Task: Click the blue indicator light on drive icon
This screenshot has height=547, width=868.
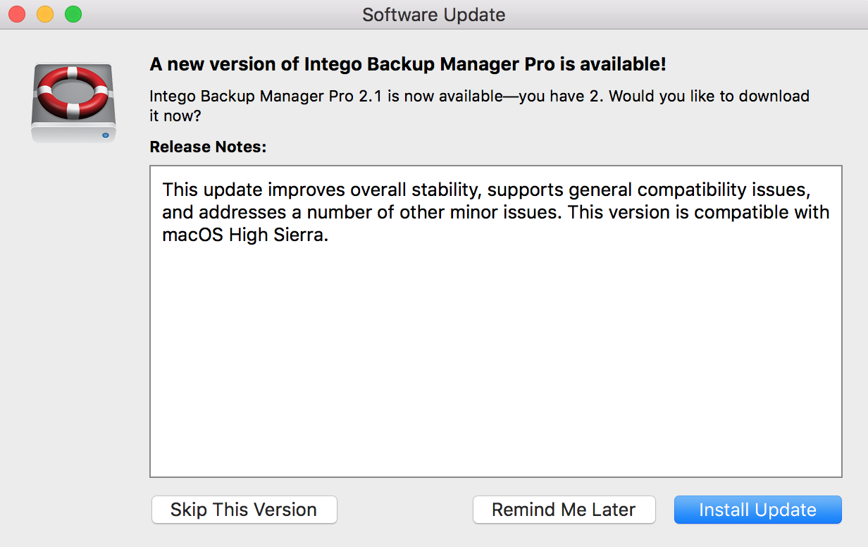Action: coord(106,134)
